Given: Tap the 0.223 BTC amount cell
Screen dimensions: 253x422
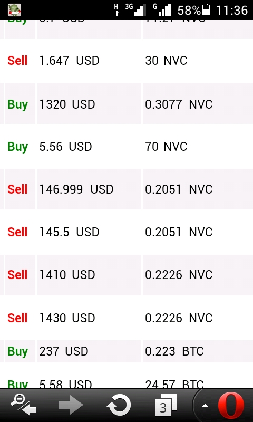Looking at the screenshot, I should (198, 351).
